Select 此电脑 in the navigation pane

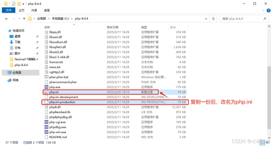click(x=17, y=73)
